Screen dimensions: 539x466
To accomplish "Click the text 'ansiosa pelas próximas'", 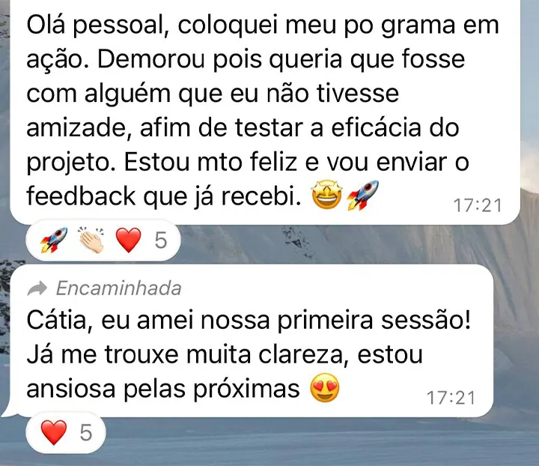I will (163, 389).
